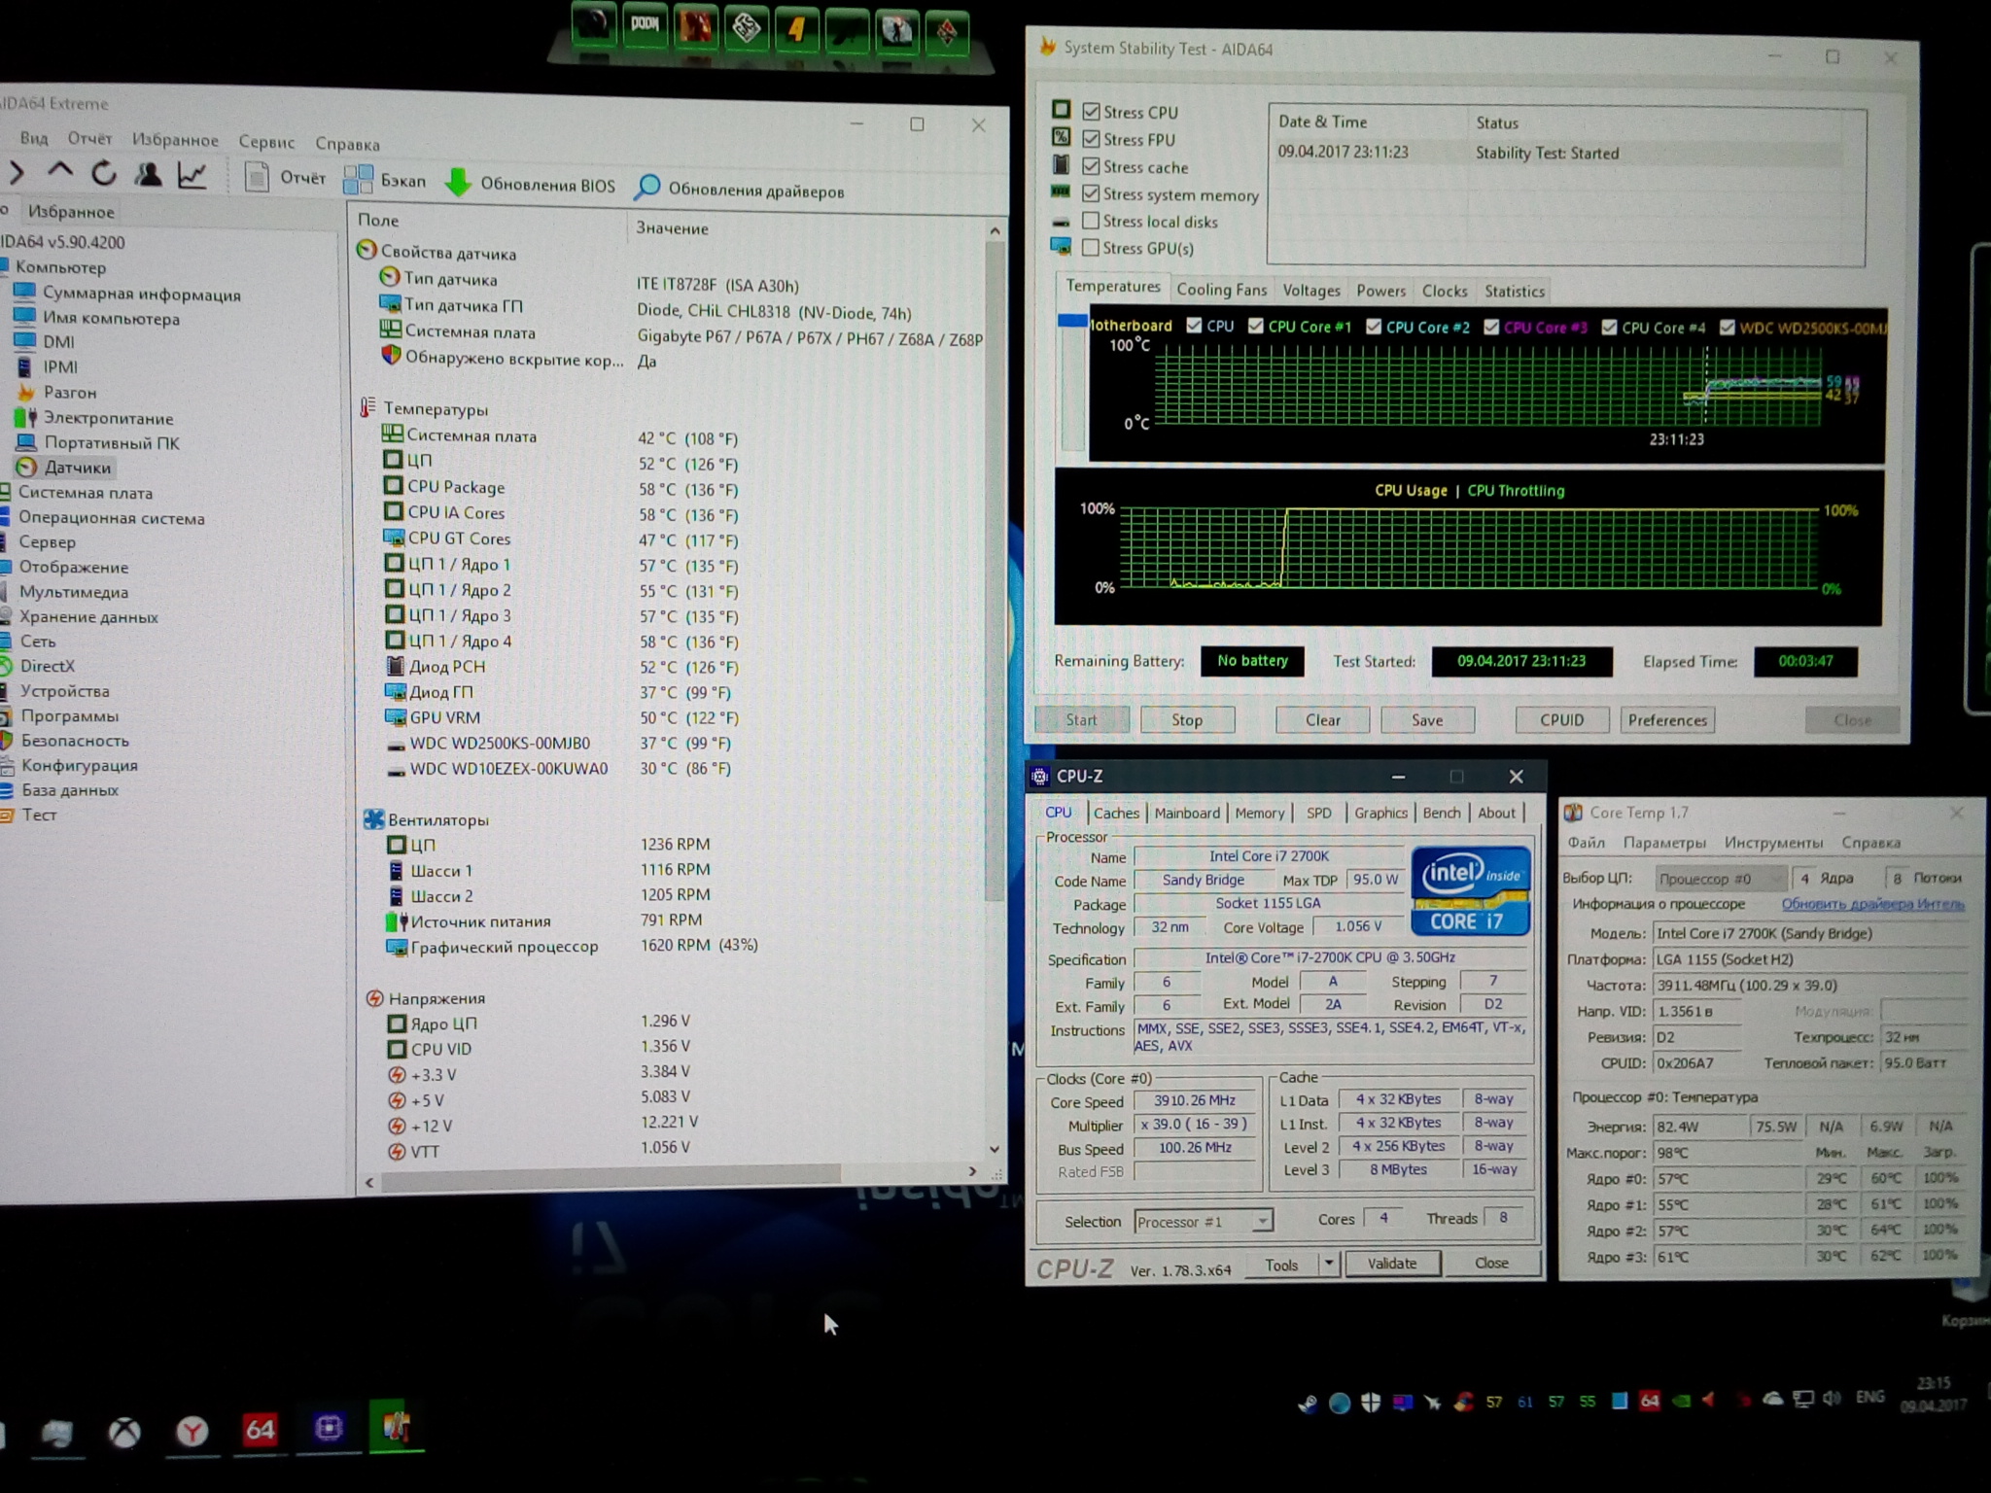Click the AIDA64 red 64 taskbar icon
Viewport: 1991px width, 1493px height.
coord(260,1429)
